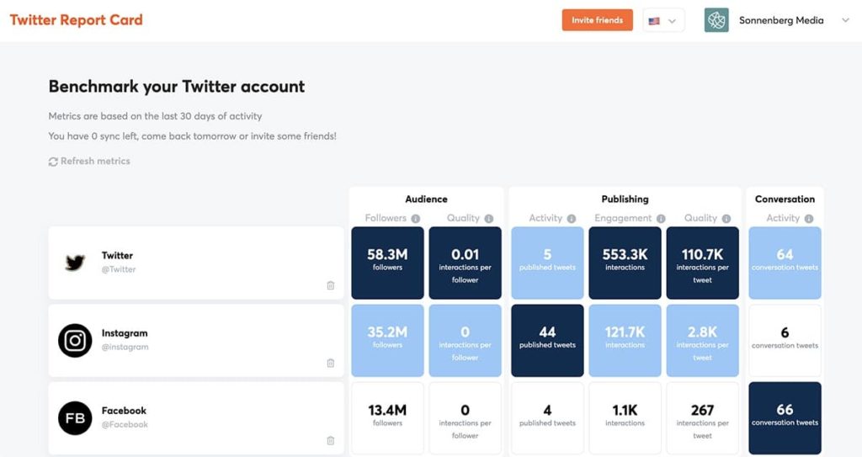862x457 pixels.
Task: Select Twitter's 58.3M followers tile
Action: tap(387, 263)
